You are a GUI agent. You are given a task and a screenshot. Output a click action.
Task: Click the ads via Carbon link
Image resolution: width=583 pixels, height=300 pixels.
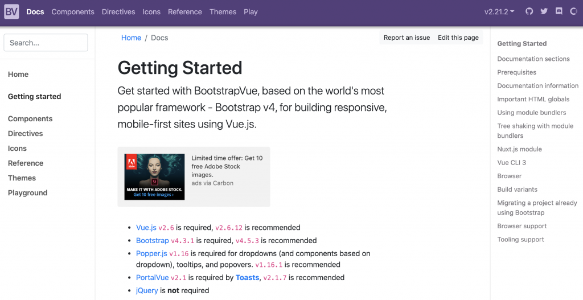212,183
